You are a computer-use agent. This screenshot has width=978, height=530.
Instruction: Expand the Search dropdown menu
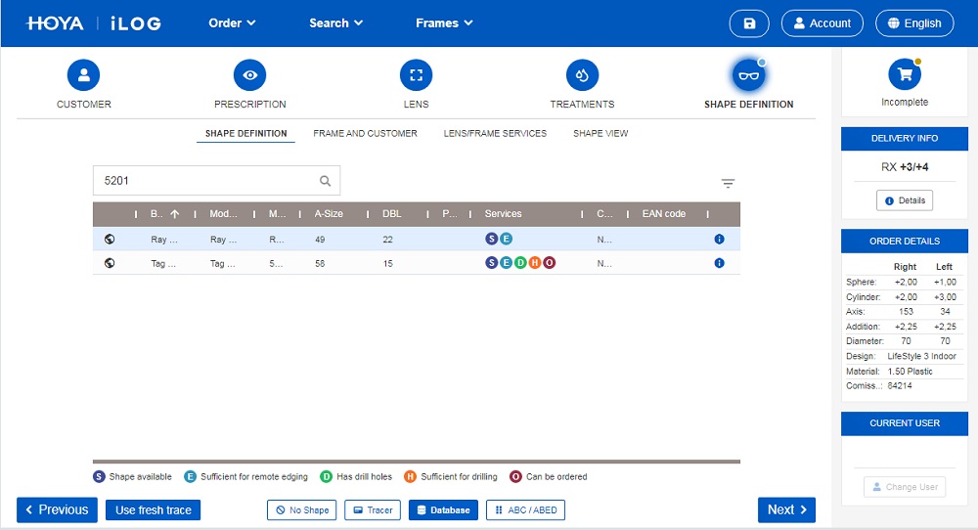pyautogui.click(x=335, y=23)
